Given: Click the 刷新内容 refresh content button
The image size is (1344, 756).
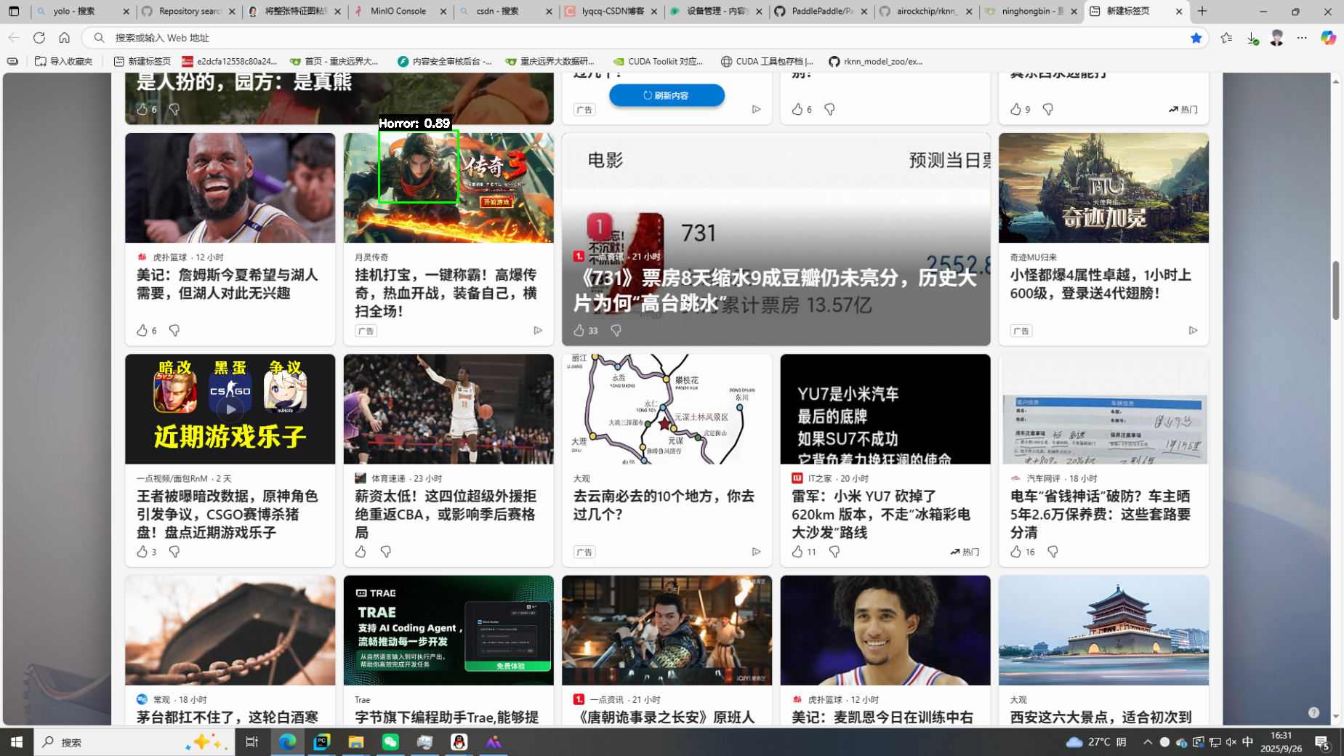Looking at the screenshot, I should 667,95.
